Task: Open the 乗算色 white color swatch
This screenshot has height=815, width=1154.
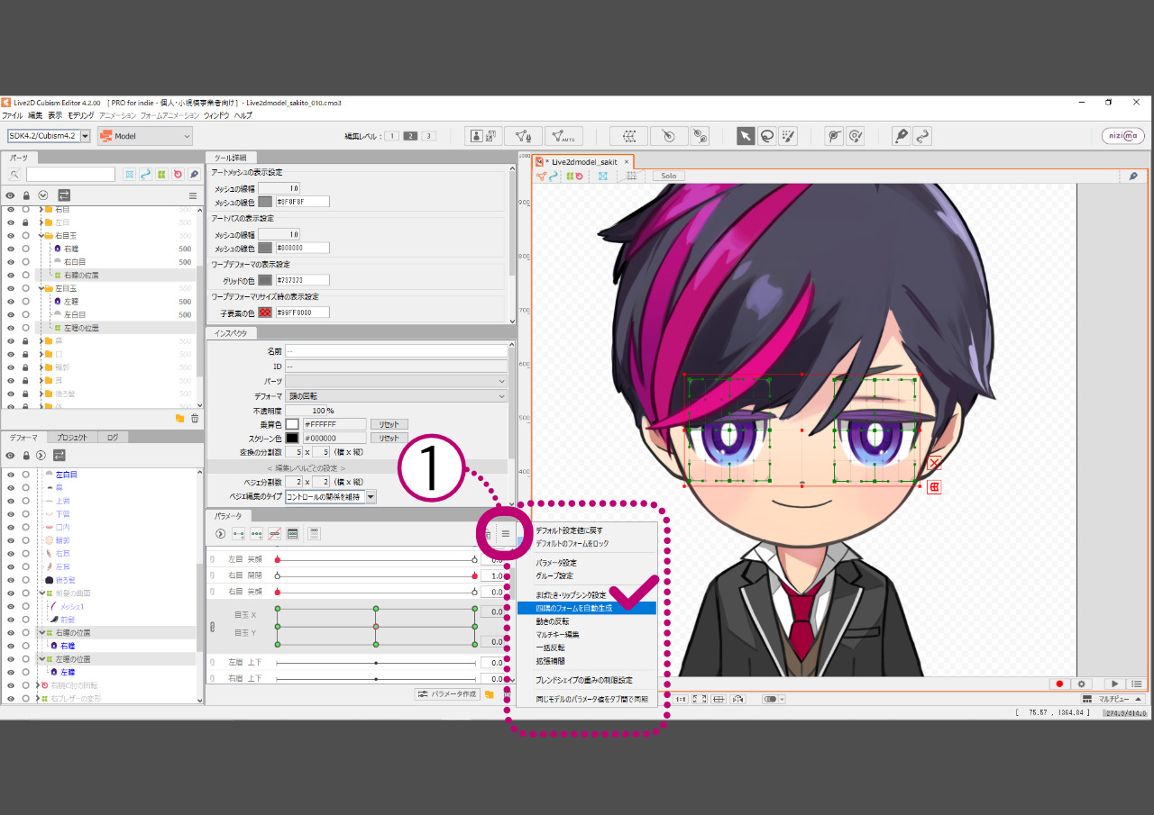Action: point(292,424)
